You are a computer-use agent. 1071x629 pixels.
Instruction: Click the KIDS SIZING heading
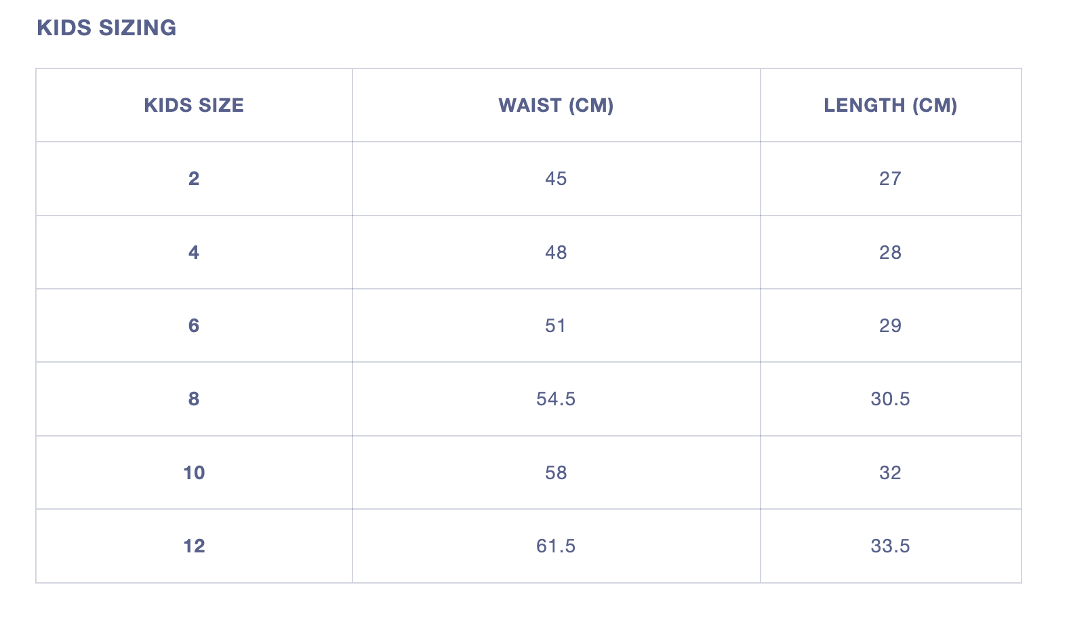[106, 28]
